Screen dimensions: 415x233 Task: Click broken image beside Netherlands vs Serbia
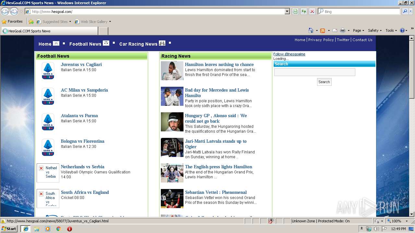(48, 173)
